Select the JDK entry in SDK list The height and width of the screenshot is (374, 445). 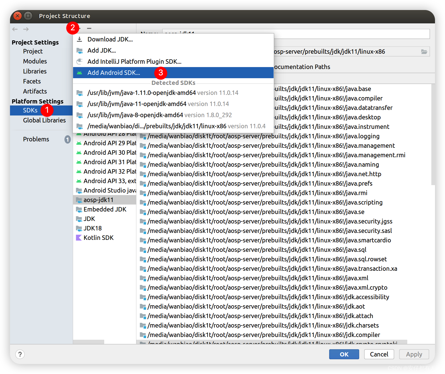[105, 219]
